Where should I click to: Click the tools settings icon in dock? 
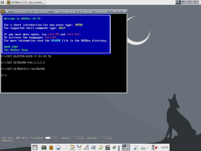coord(136,147)
